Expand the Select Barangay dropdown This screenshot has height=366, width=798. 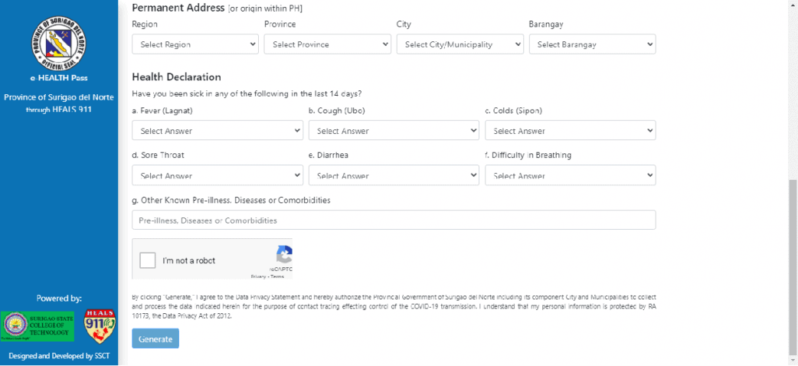coord(592,44)
